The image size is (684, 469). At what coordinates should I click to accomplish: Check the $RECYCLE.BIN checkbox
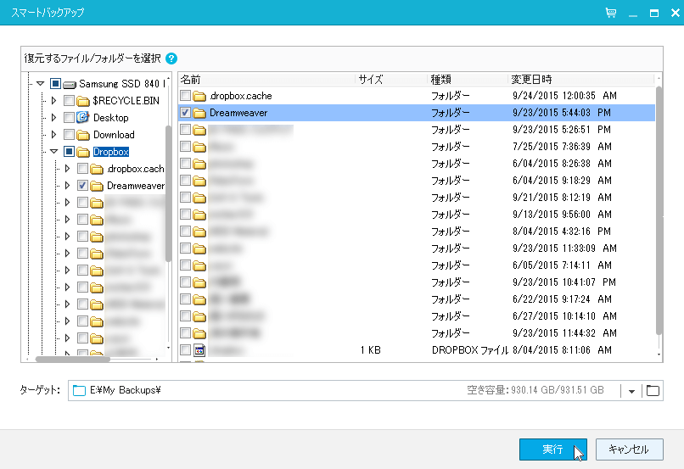tap(69, 101)
